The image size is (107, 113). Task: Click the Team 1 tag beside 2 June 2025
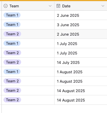(12, 15)
